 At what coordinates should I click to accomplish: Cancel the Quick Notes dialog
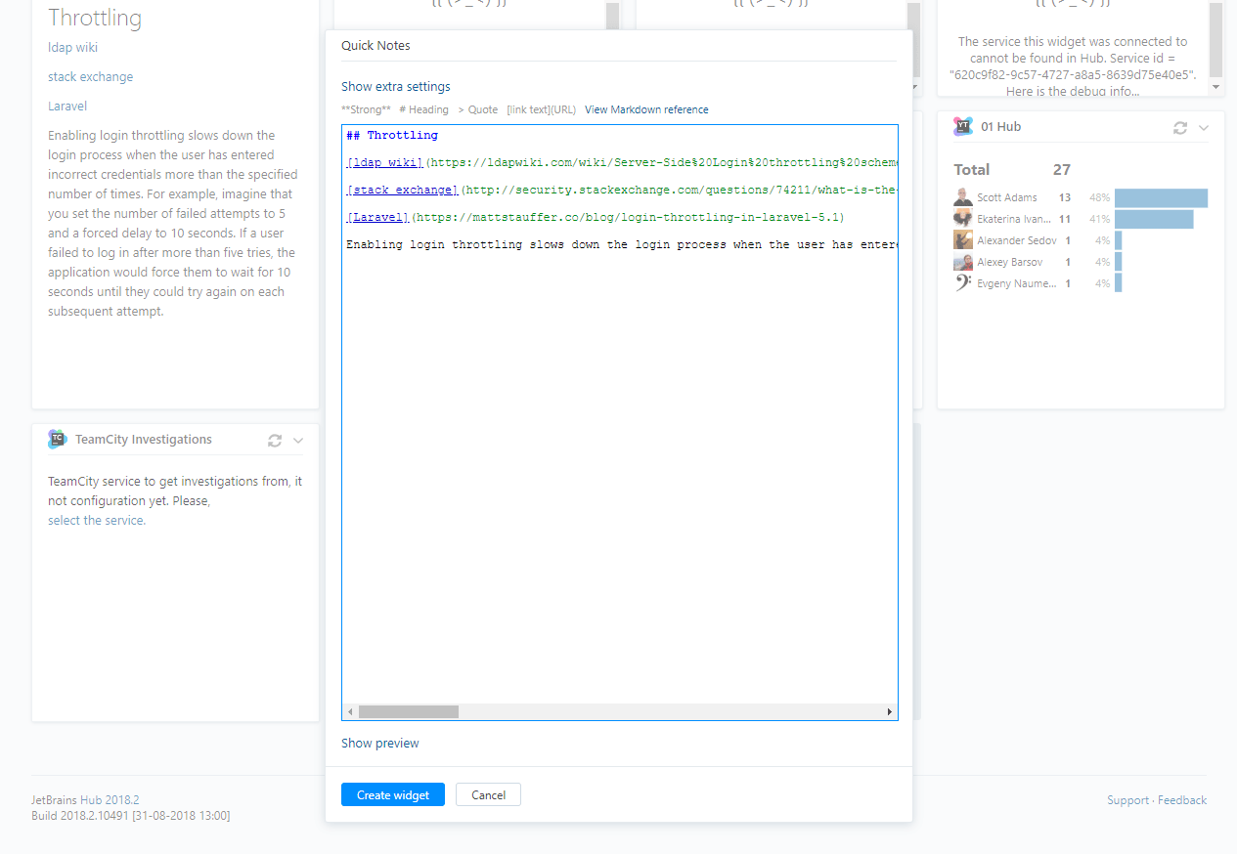click(487, 794)
